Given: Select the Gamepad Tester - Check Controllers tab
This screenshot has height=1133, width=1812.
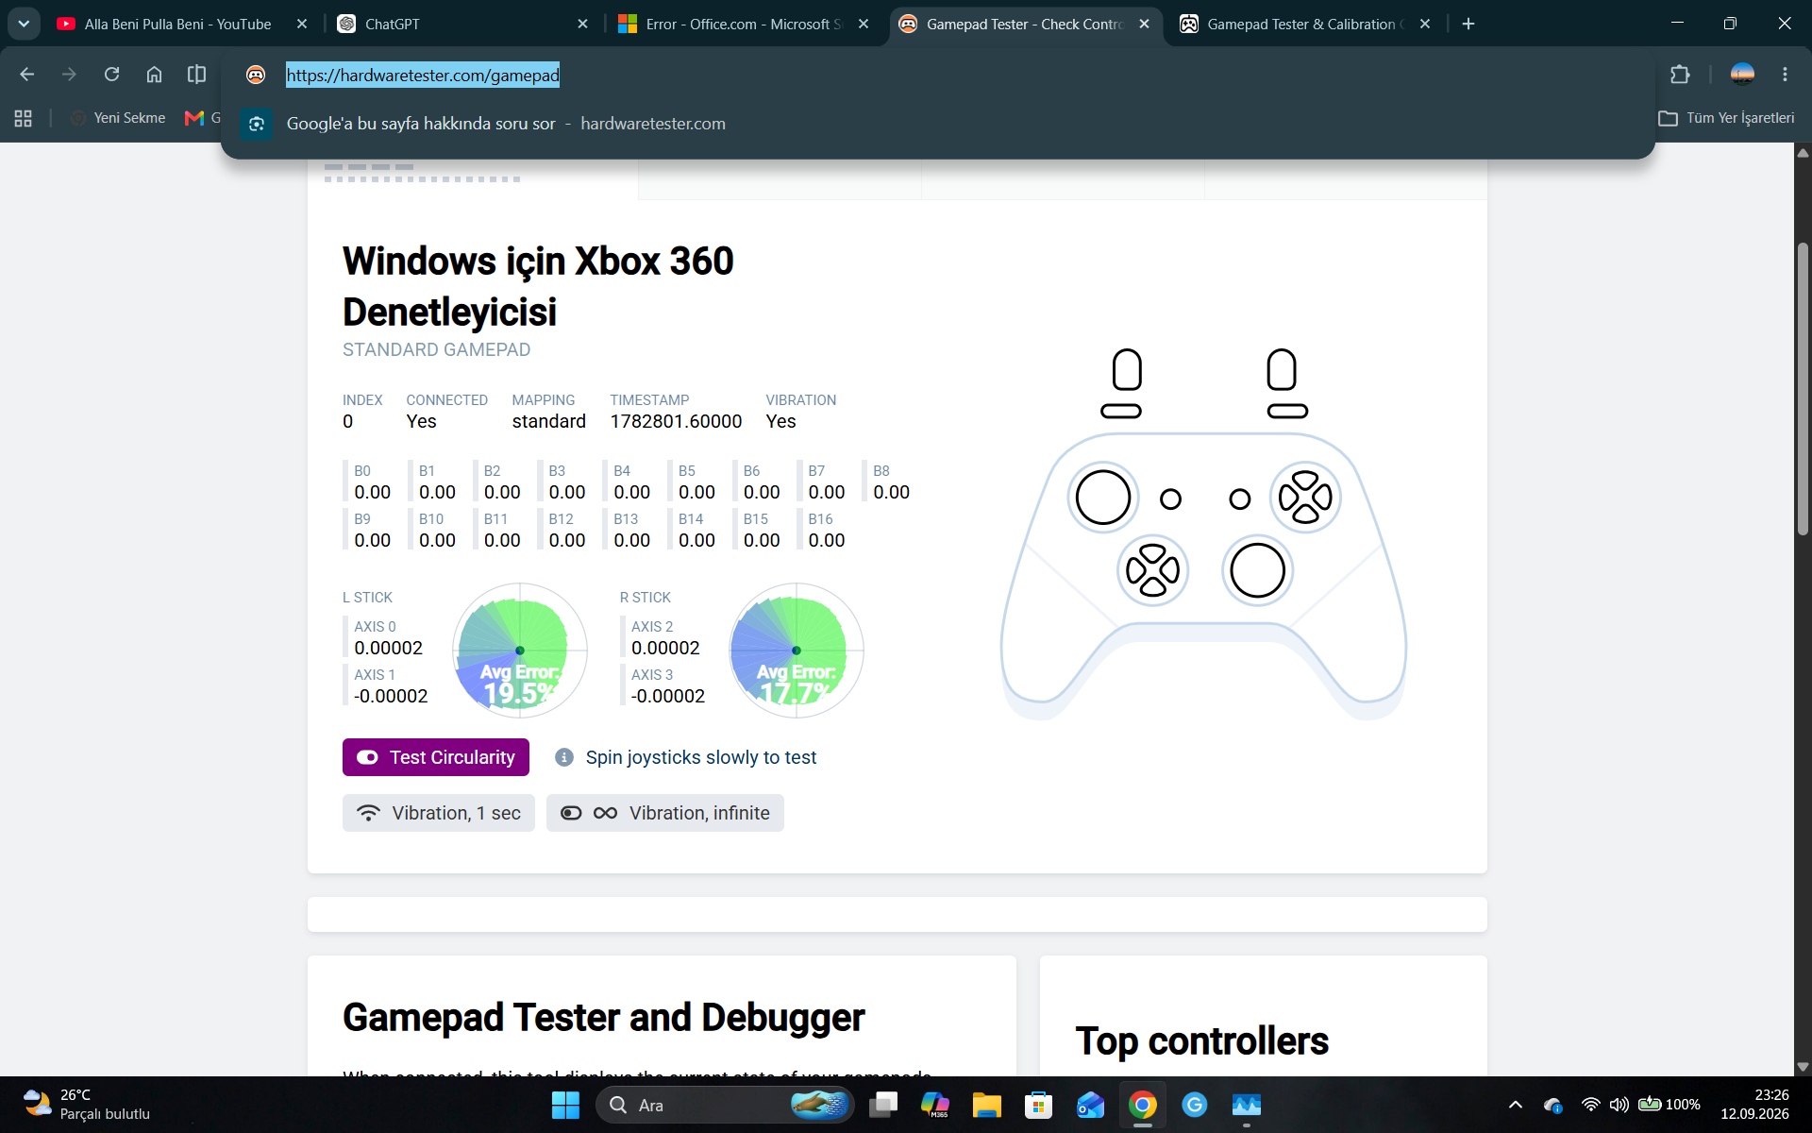Looking at the screenshot, I should [1024, 24].
